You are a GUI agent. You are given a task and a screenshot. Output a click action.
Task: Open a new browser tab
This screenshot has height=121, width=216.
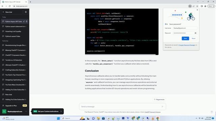point(30,2)
